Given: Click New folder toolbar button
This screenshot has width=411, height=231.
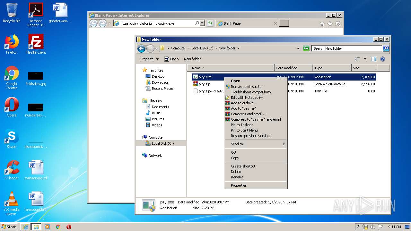Looking at the screenshot, I should 192,59.
